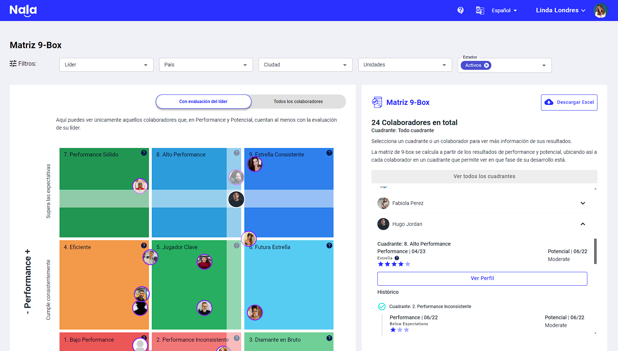618x351 pixels.
Task: Open Hugo Jordan's profile with Ver Perfil
Action: pos(482,279)
